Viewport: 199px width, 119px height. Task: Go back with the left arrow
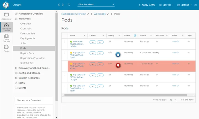coord(59,5)
